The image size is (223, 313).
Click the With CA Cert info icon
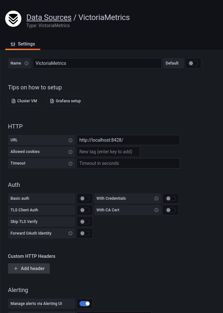(156, 210)
